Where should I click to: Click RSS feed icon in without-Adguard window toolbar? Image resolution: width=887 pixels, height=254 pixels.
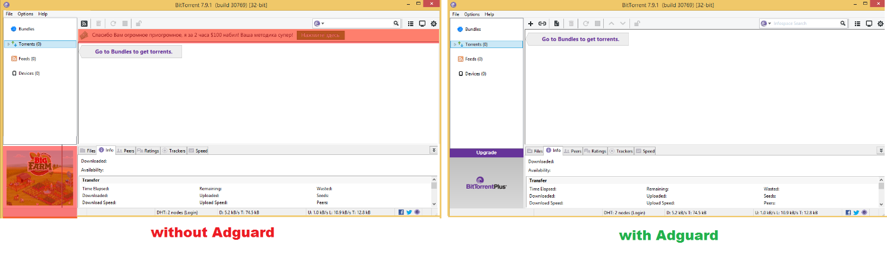(84, 24)
